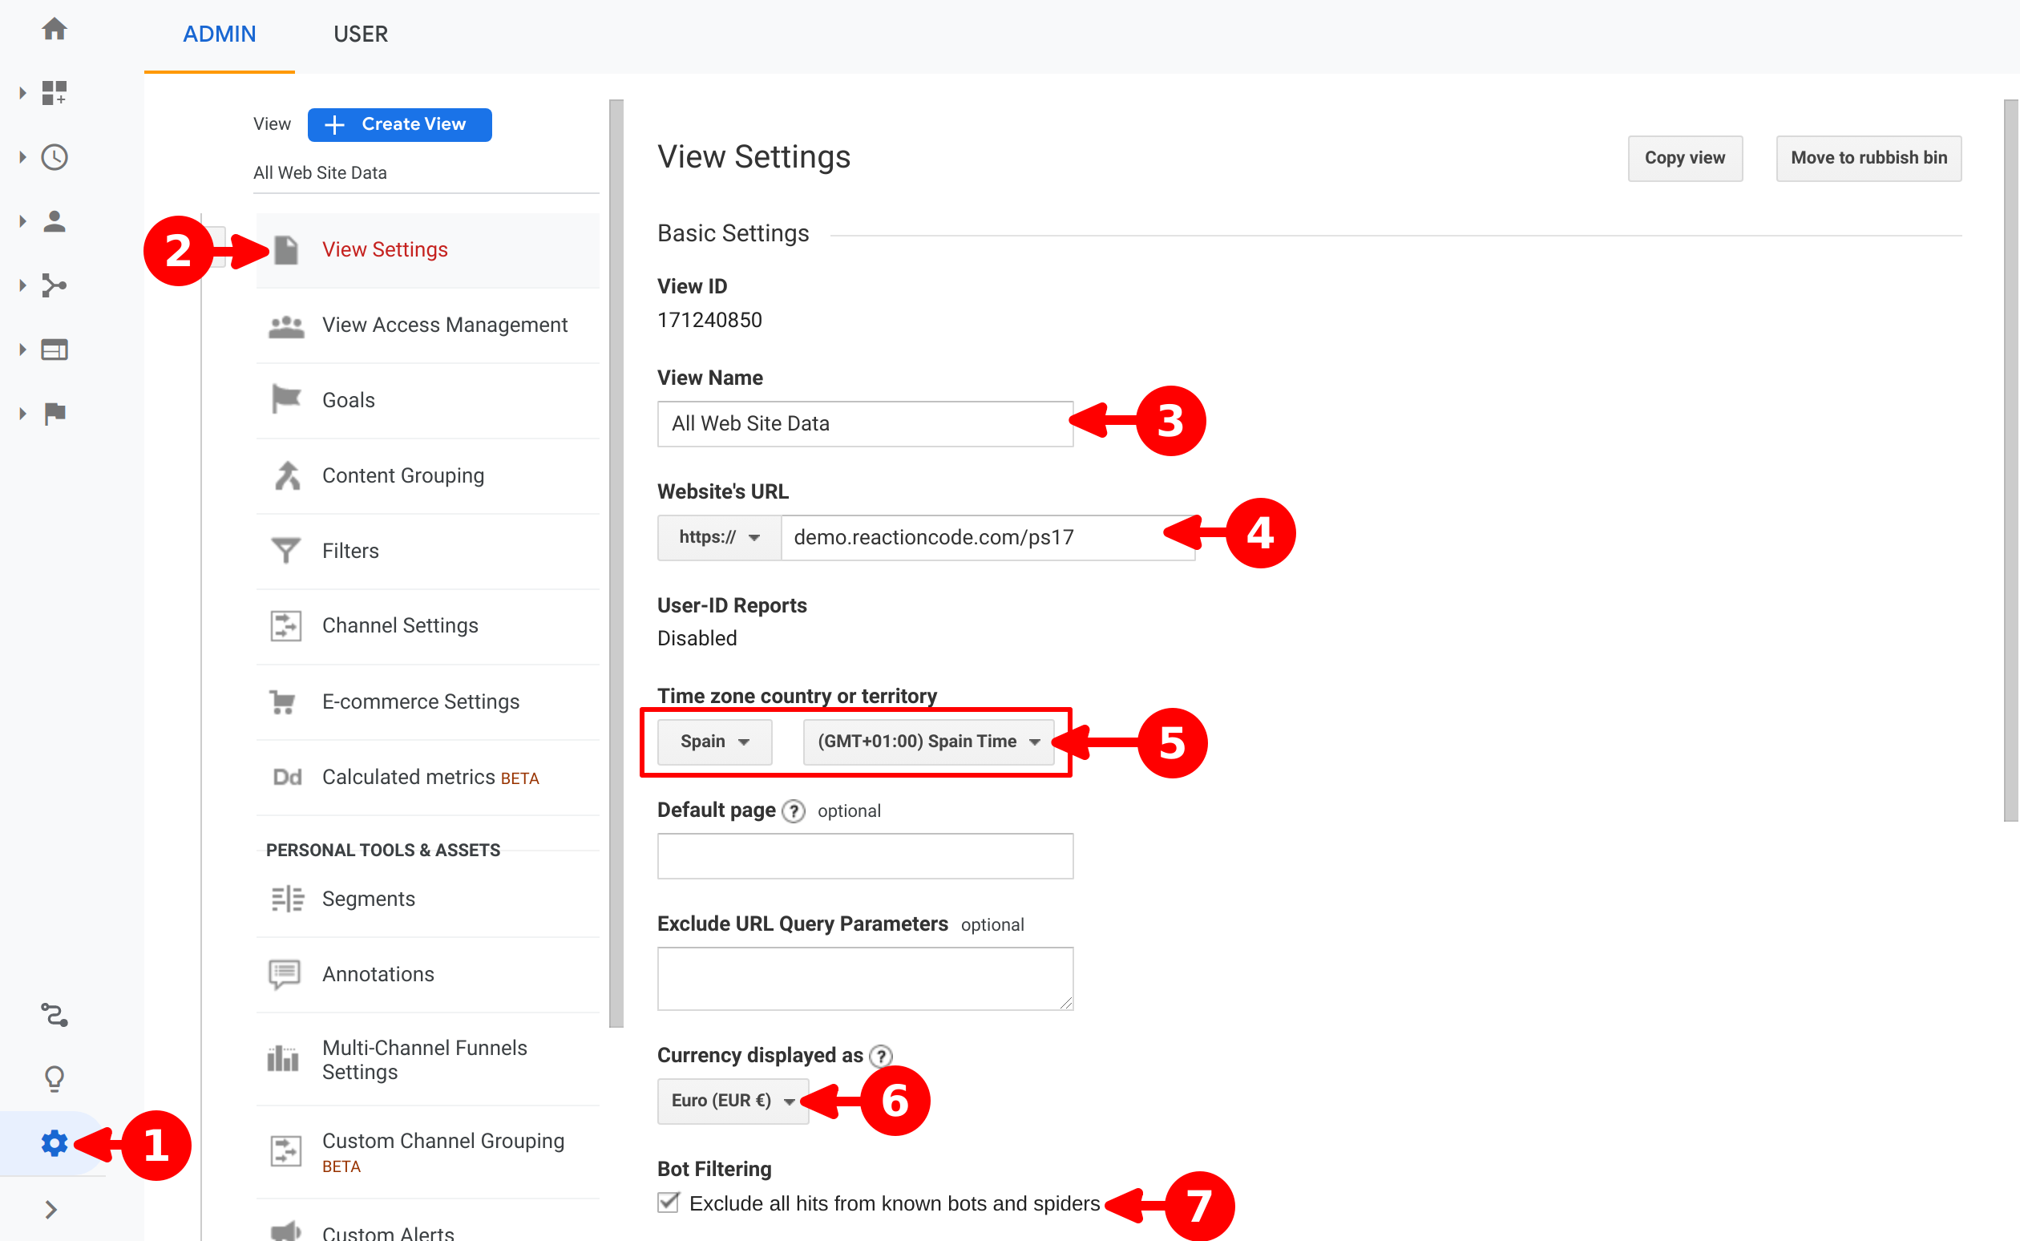Open Goals in the view menu
This screenshot has width=2020, height=1241.
point(348,400)
